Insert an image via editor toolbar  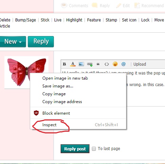point(81,64)
